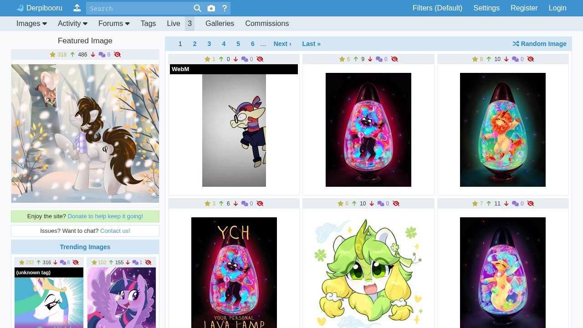
Task: Downvote the YCH lava lamp image
Action: pyautogui.click(x=235, y=204)
